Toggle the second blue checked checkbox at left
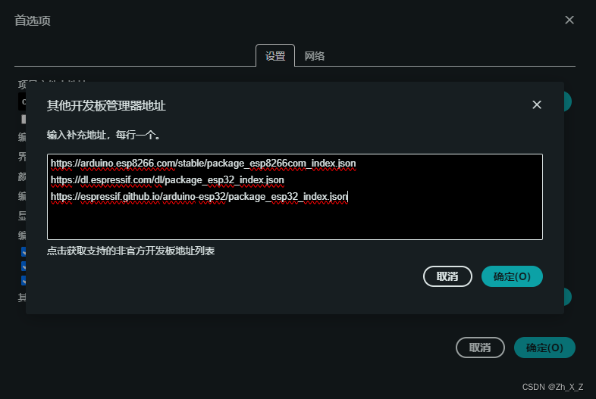This screenshot has height=399, width=596. [x=24, y=267]
